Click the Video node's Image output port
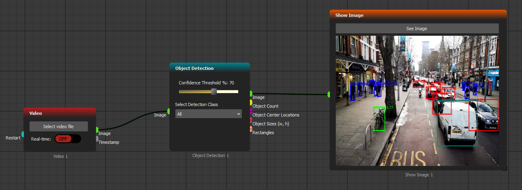This screenshot has height=190, width=522. point(97,130)
